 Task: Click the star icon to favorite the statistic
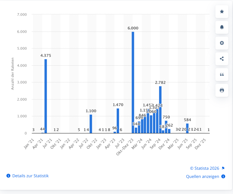[x=222, y=12]
